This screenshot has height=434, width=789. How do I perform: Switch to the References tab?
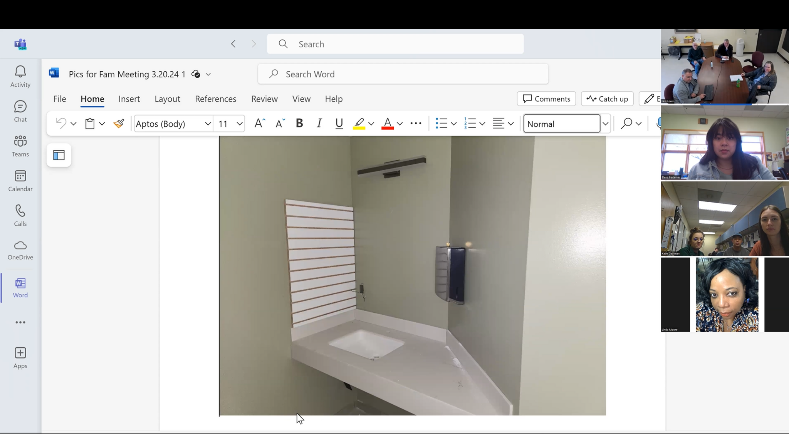point(216,99)
